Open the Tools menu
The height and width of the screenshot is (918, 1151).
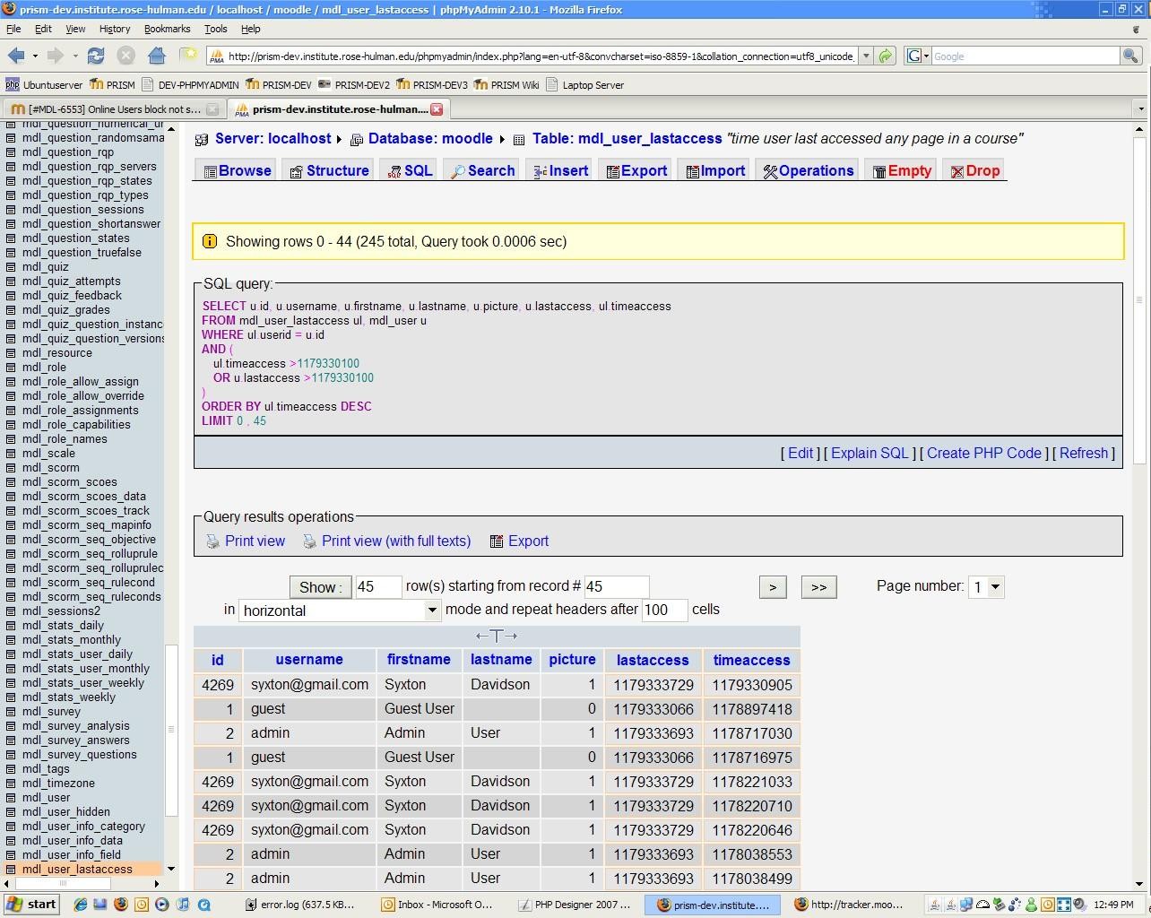point(215,29)
